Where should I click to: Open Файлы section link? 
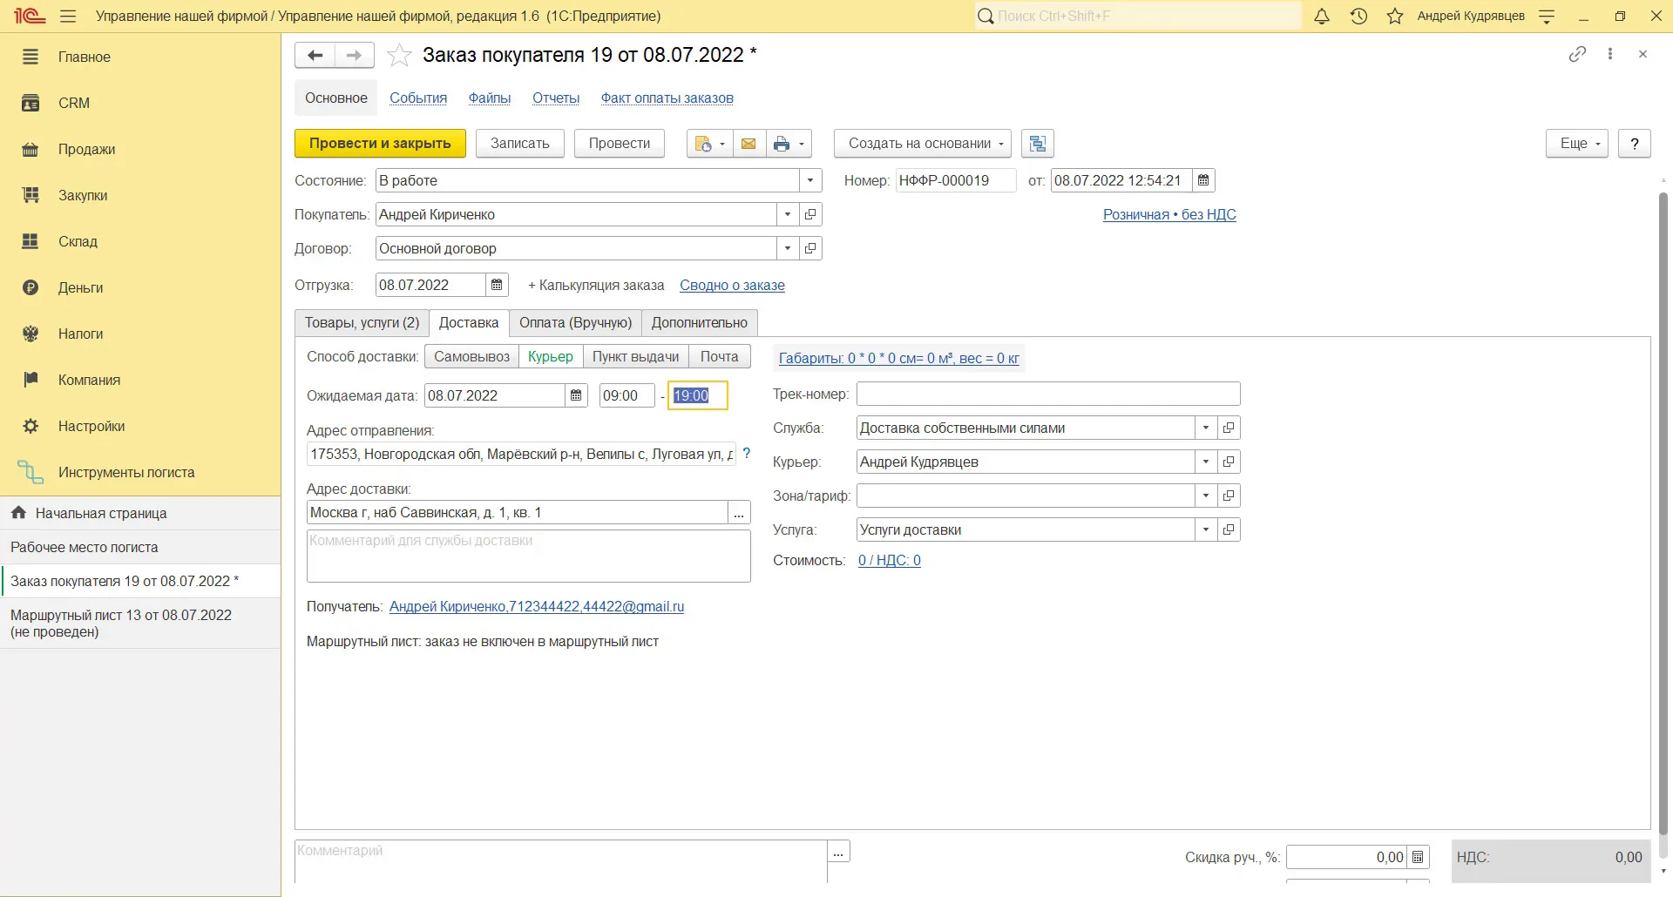pos(490,98)
